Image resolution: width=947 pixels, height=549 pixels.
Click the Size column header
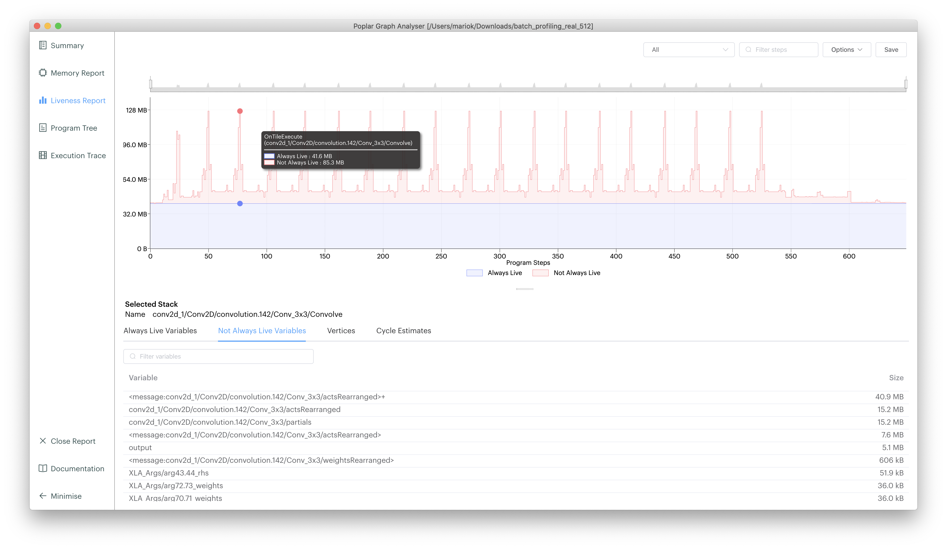click(x=896, y=378)
